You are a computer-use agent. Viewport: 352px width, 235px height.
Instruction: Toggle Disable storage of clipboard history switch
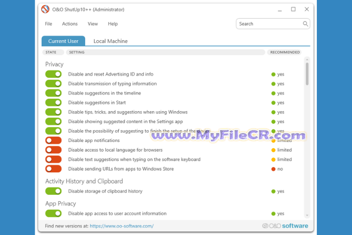(x=53, y=191)
